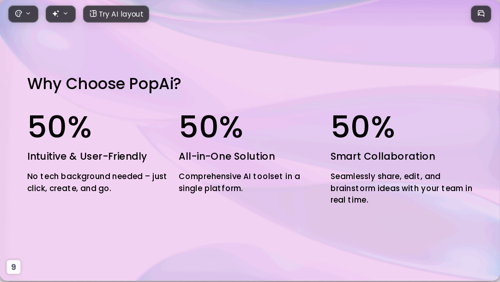Click the Try AI layout button
This screenshot has height=282, width=500.
(x=116, y=14)
